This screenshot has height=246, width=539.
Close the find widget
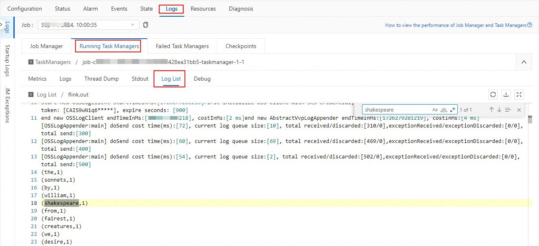(x=519, y=110)
